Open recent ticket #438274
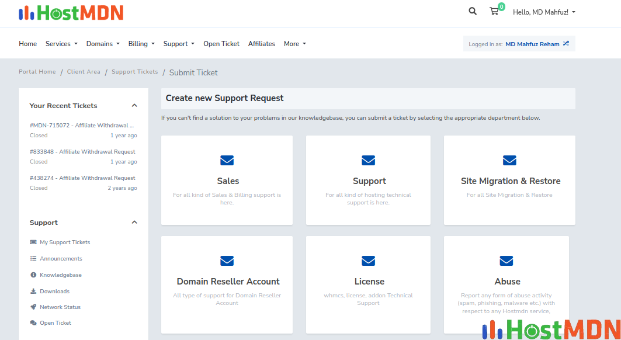 (x=82, y=178)
